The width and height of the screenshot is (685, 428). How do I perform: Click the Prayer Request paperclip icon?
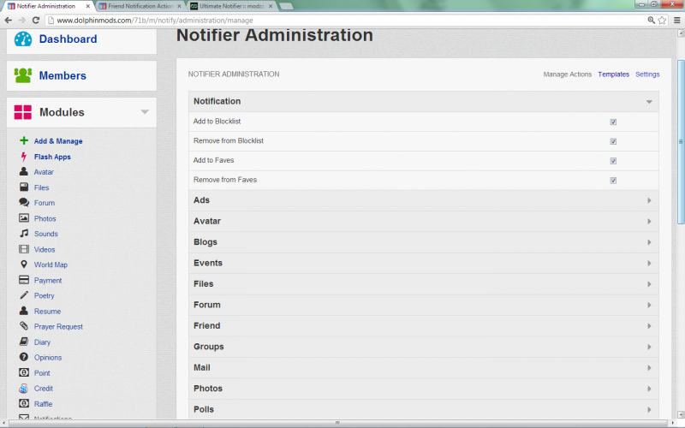24,326
